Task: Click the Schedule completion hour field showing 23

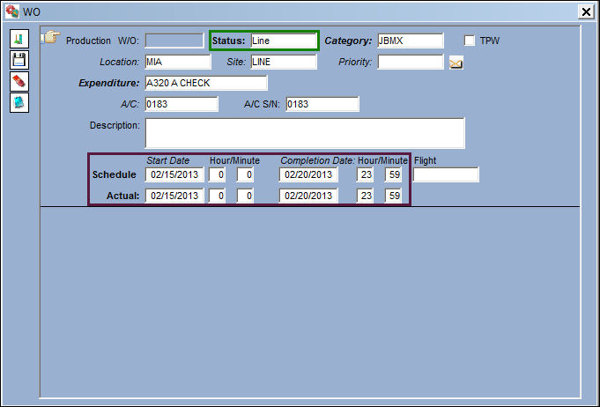Action: click(365, 174)
